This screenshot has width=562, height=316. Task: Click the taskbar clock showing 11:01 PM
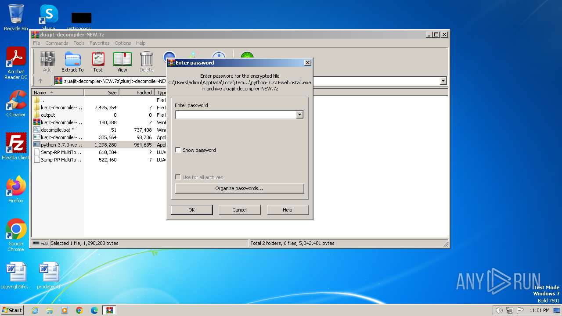539,310
